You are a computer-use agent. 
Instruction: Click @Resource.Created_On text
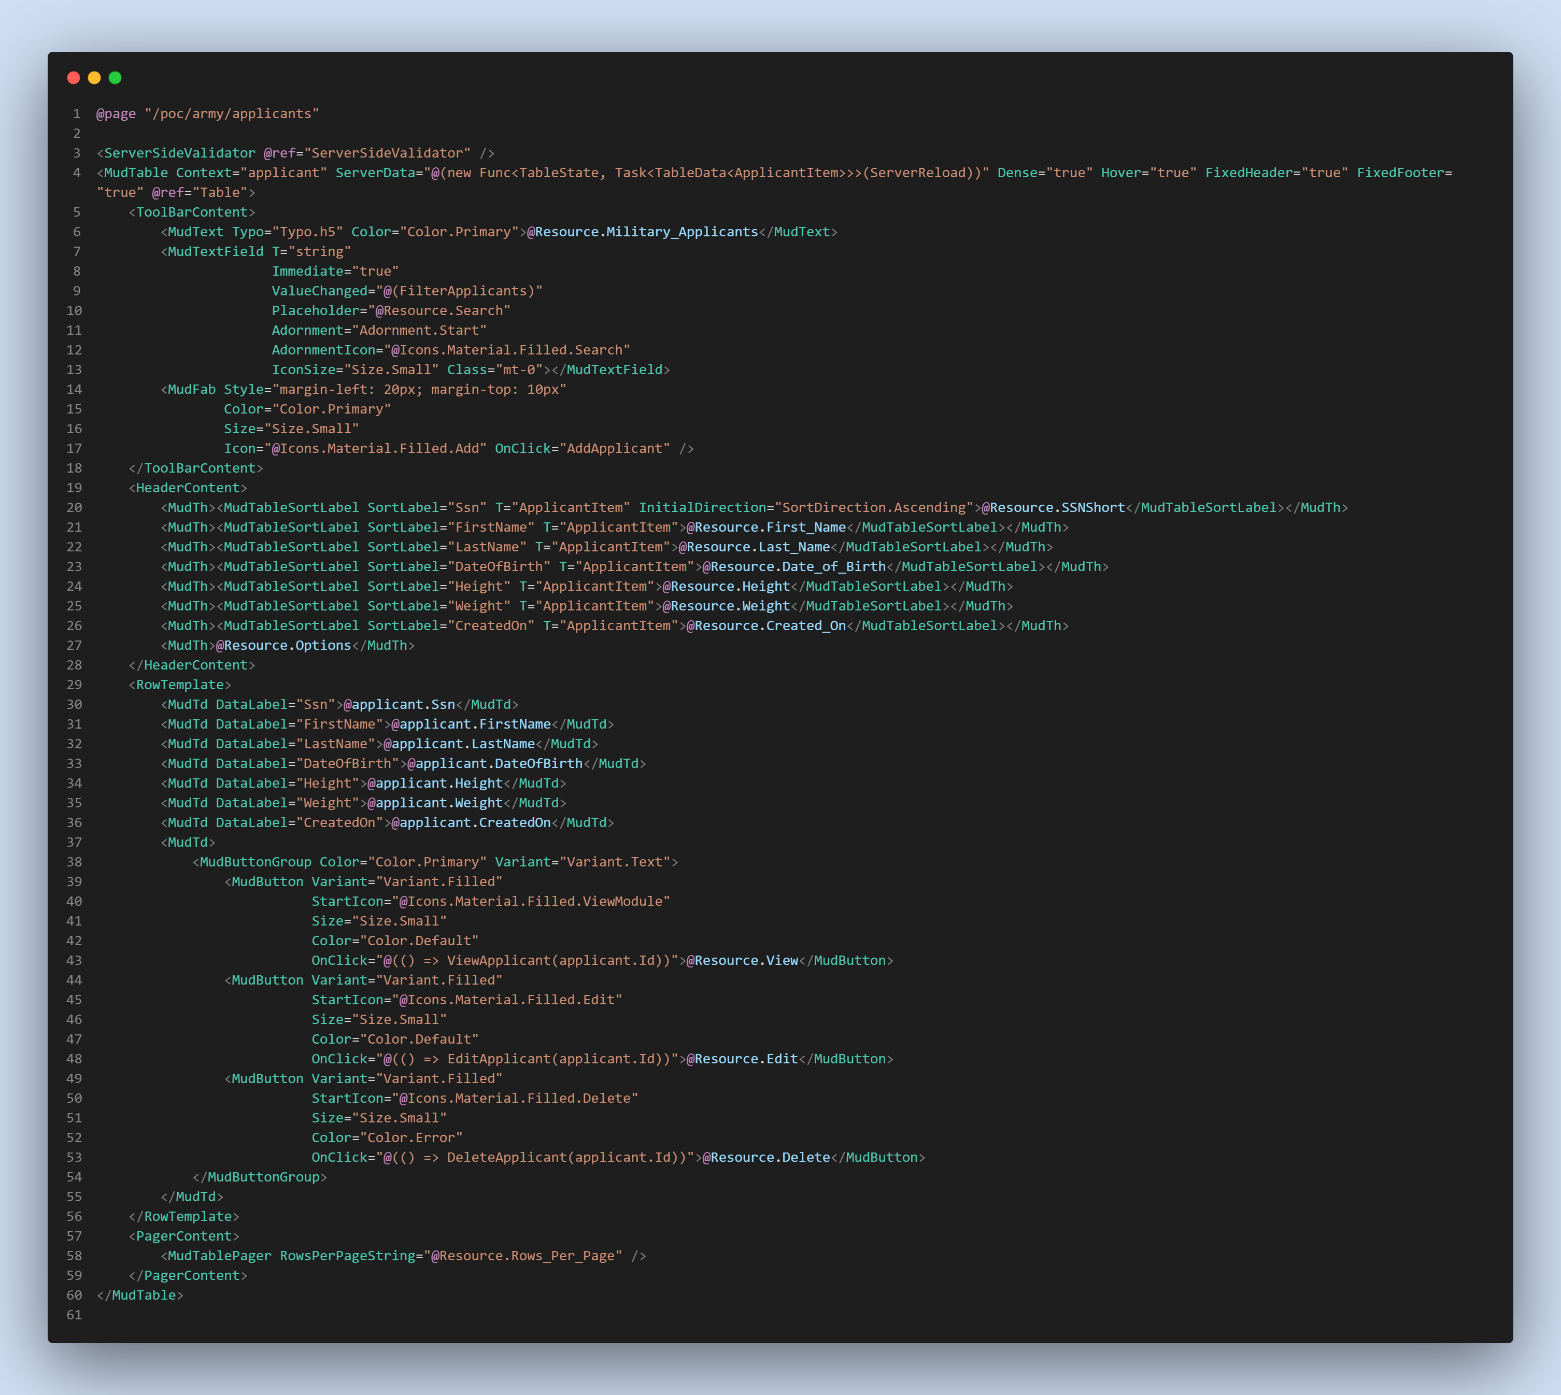click(766, 625)
